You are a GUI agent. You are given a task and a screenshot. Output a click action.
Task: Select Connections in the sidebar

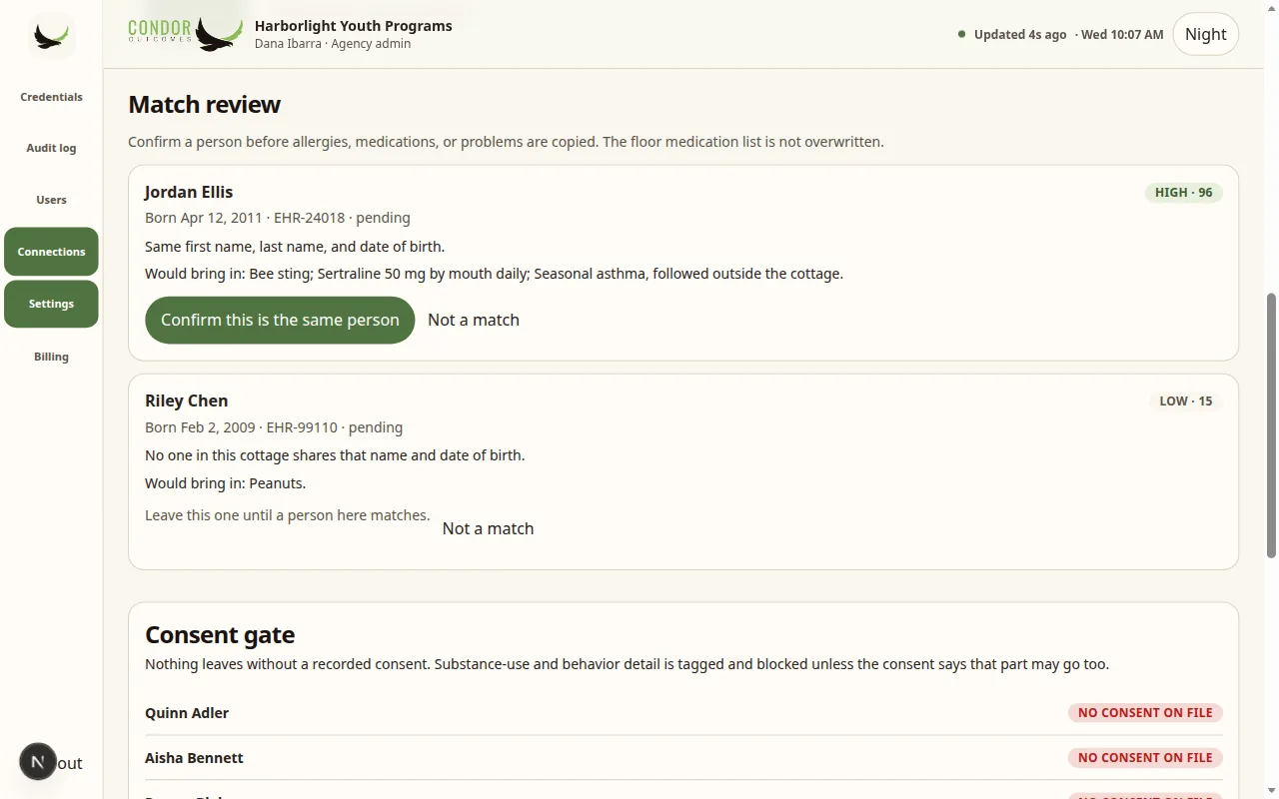point(51,252)
